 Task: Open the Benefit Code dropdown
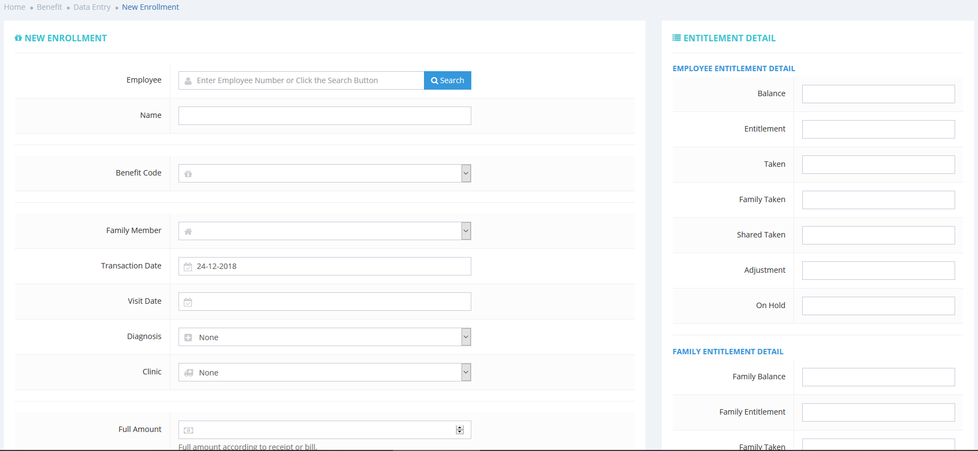[x=466, y=173]
